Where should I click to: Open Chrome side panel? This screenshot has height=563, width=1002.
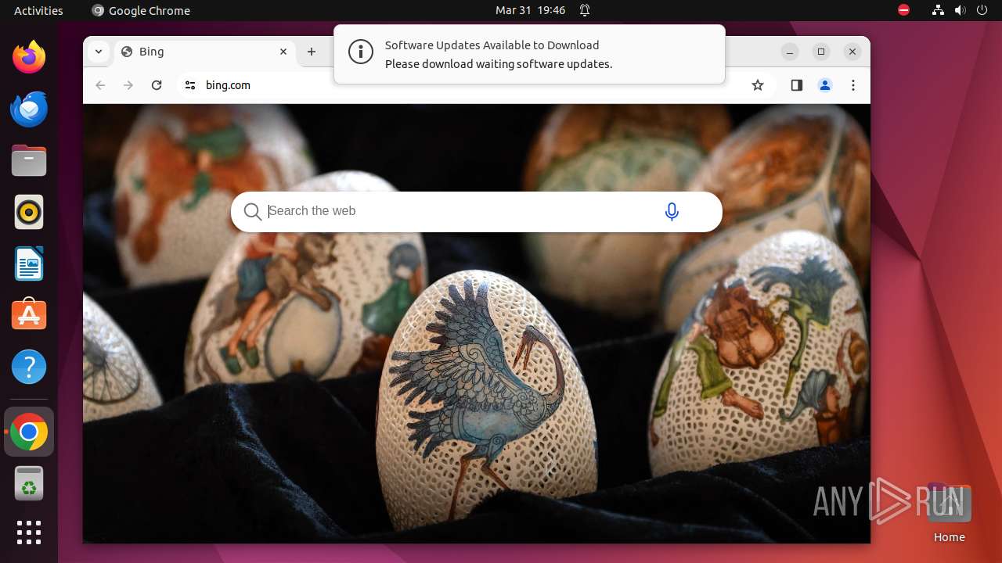point(797,85)
